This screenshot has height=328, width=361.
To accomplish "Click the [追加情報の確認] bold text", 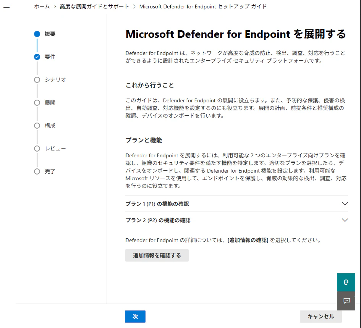I will (x=248, y=240).
